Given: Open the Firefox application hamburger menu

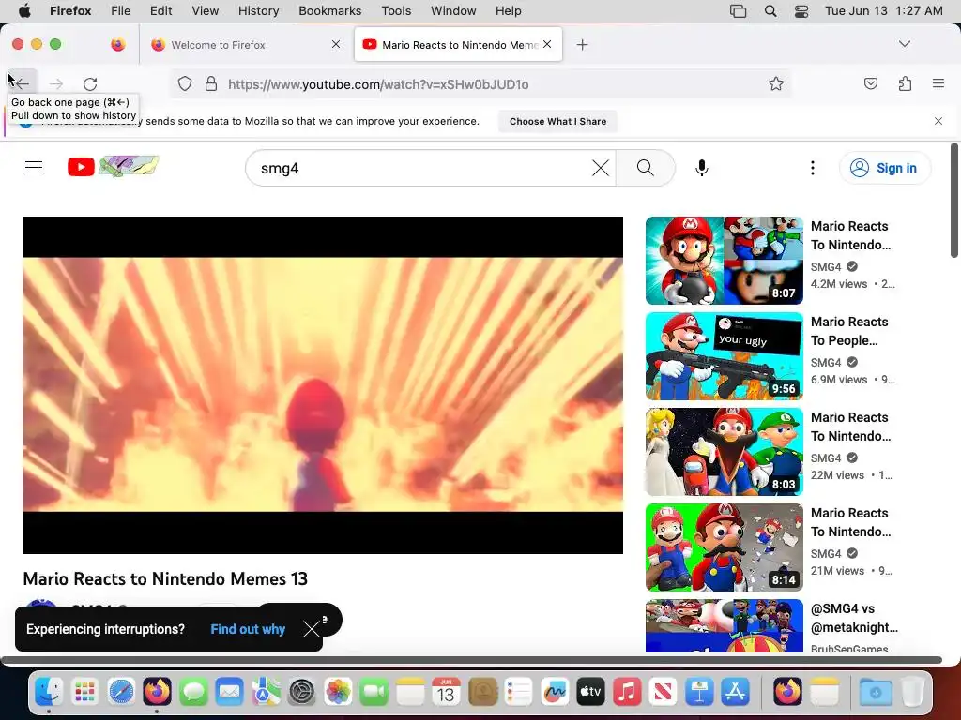Looking at the screenshot, I should tap(938, 83).
